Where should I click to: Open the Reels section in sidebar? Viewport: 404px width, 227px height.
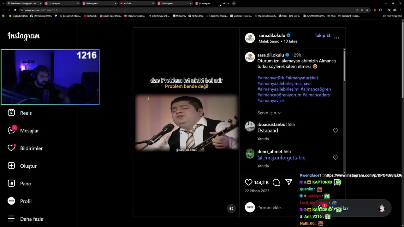point(20,113)
